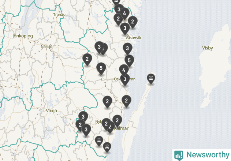The image size is (231, 161).
Task: Click the Jönköping city label
Action: [22, 36]
